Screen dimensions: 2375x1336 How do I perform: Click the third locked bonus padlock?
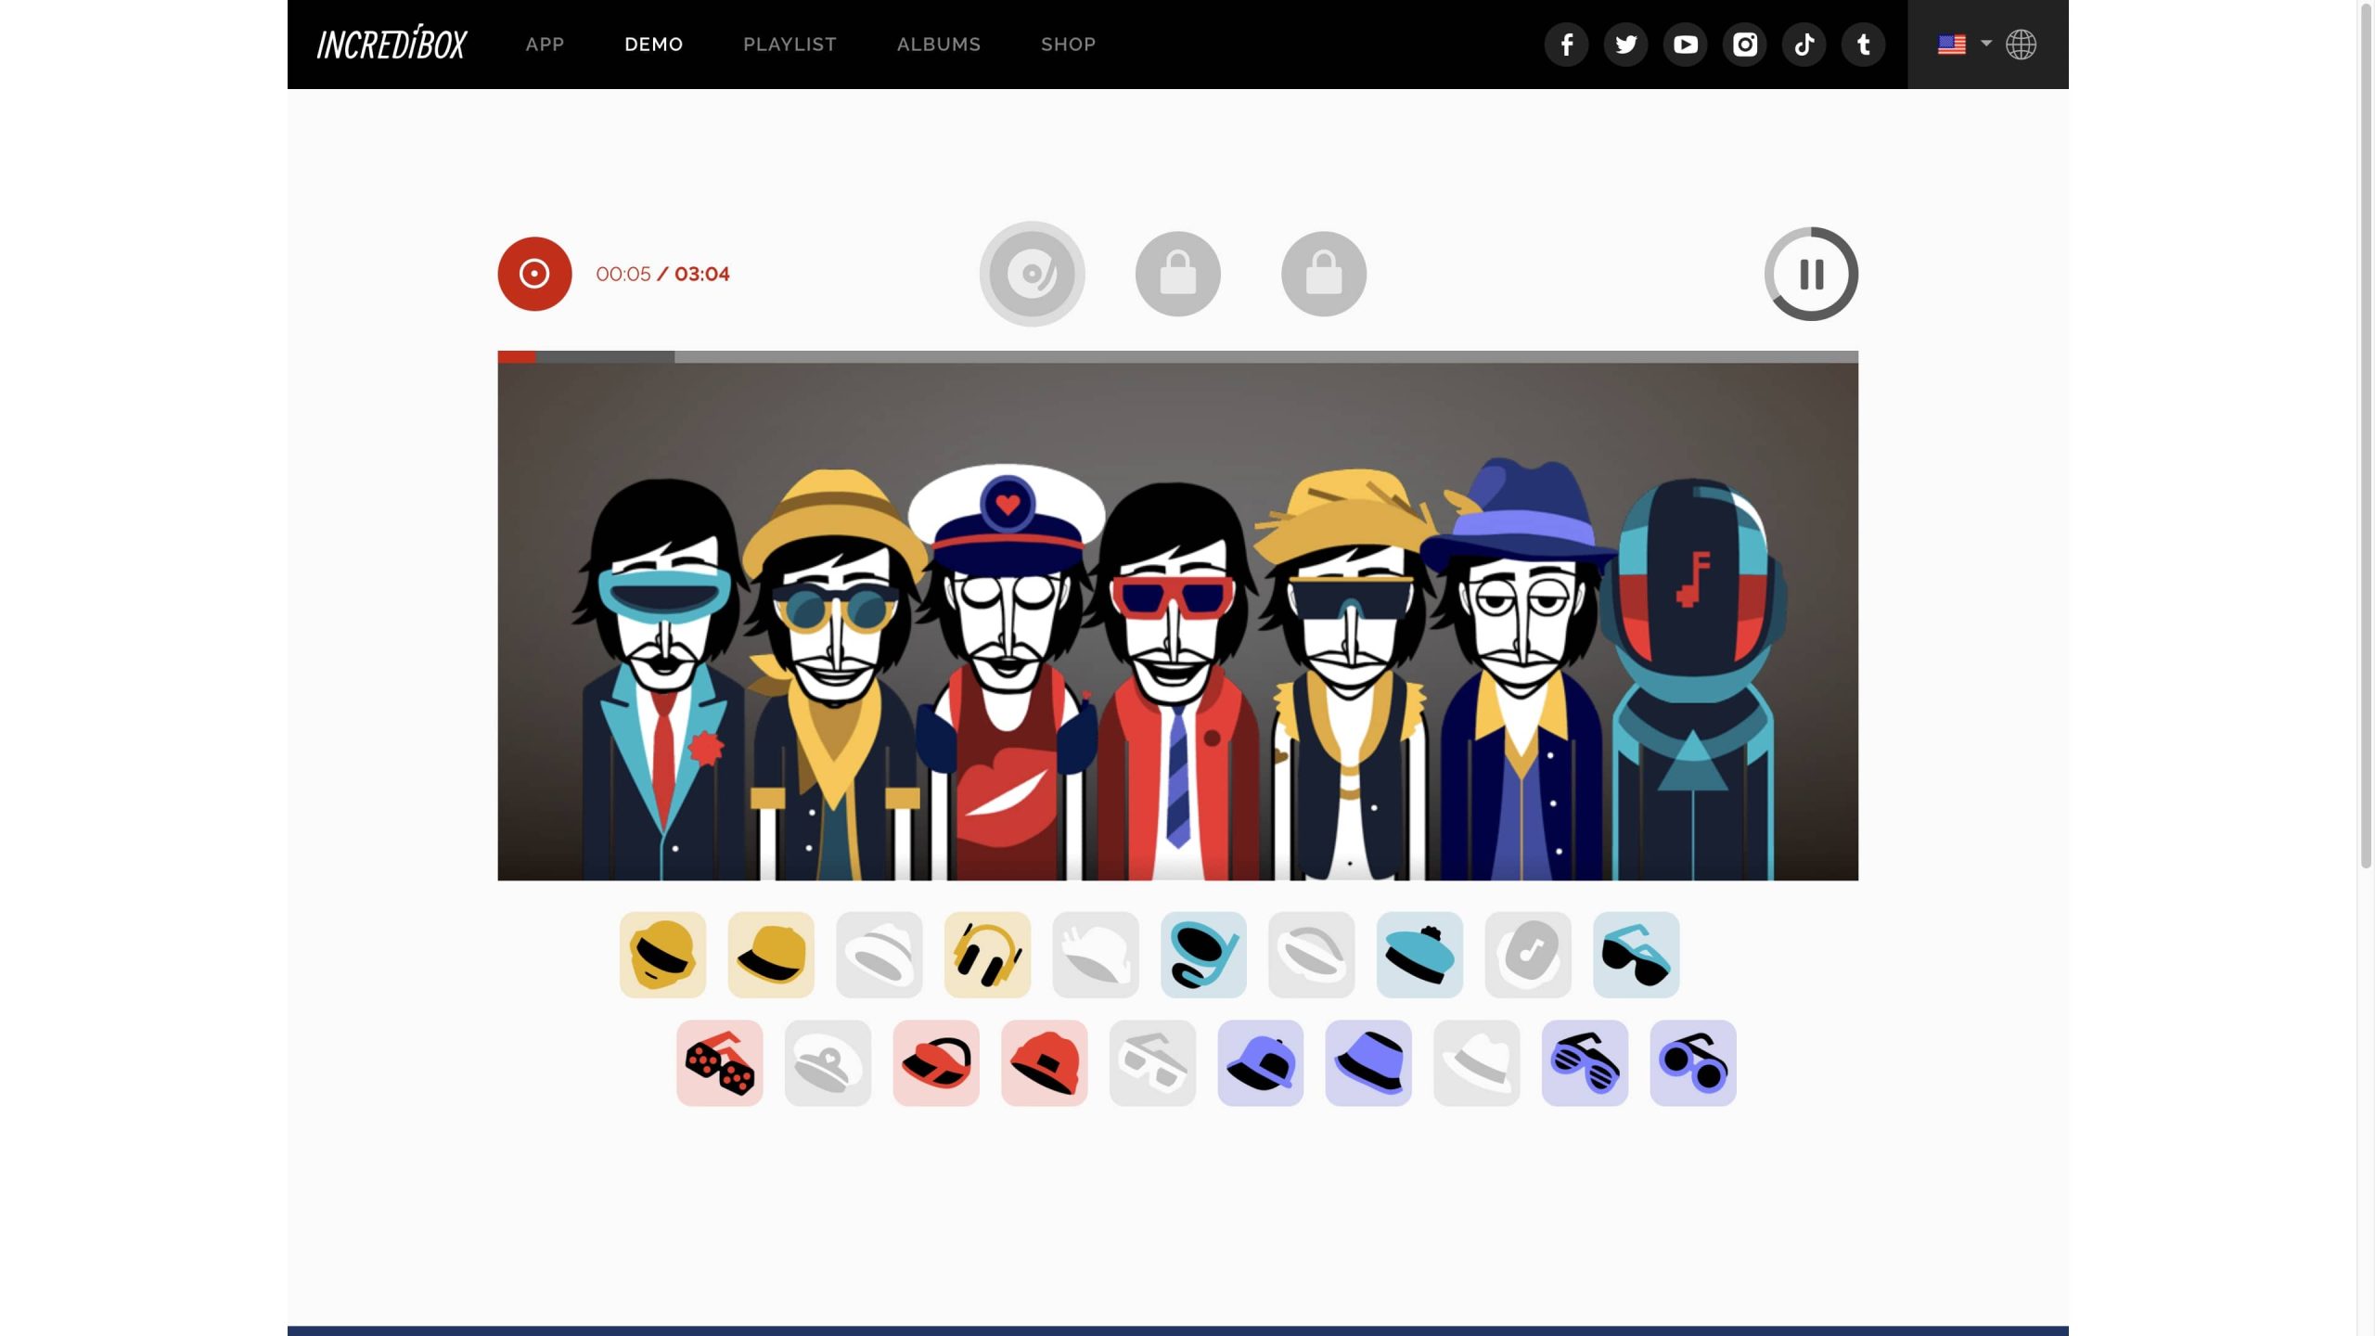(1324, 274)
